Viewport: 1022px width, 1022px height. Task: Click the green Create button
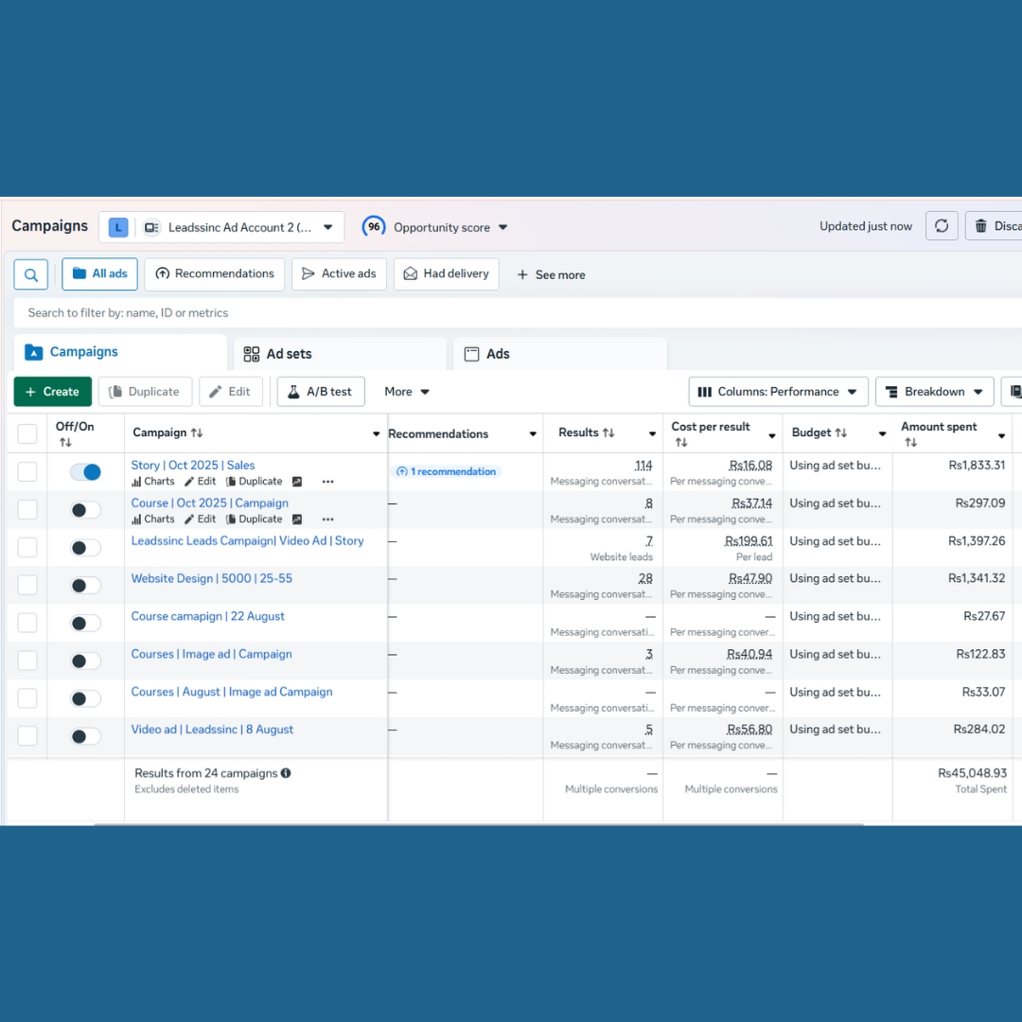(x=52, y=392)
